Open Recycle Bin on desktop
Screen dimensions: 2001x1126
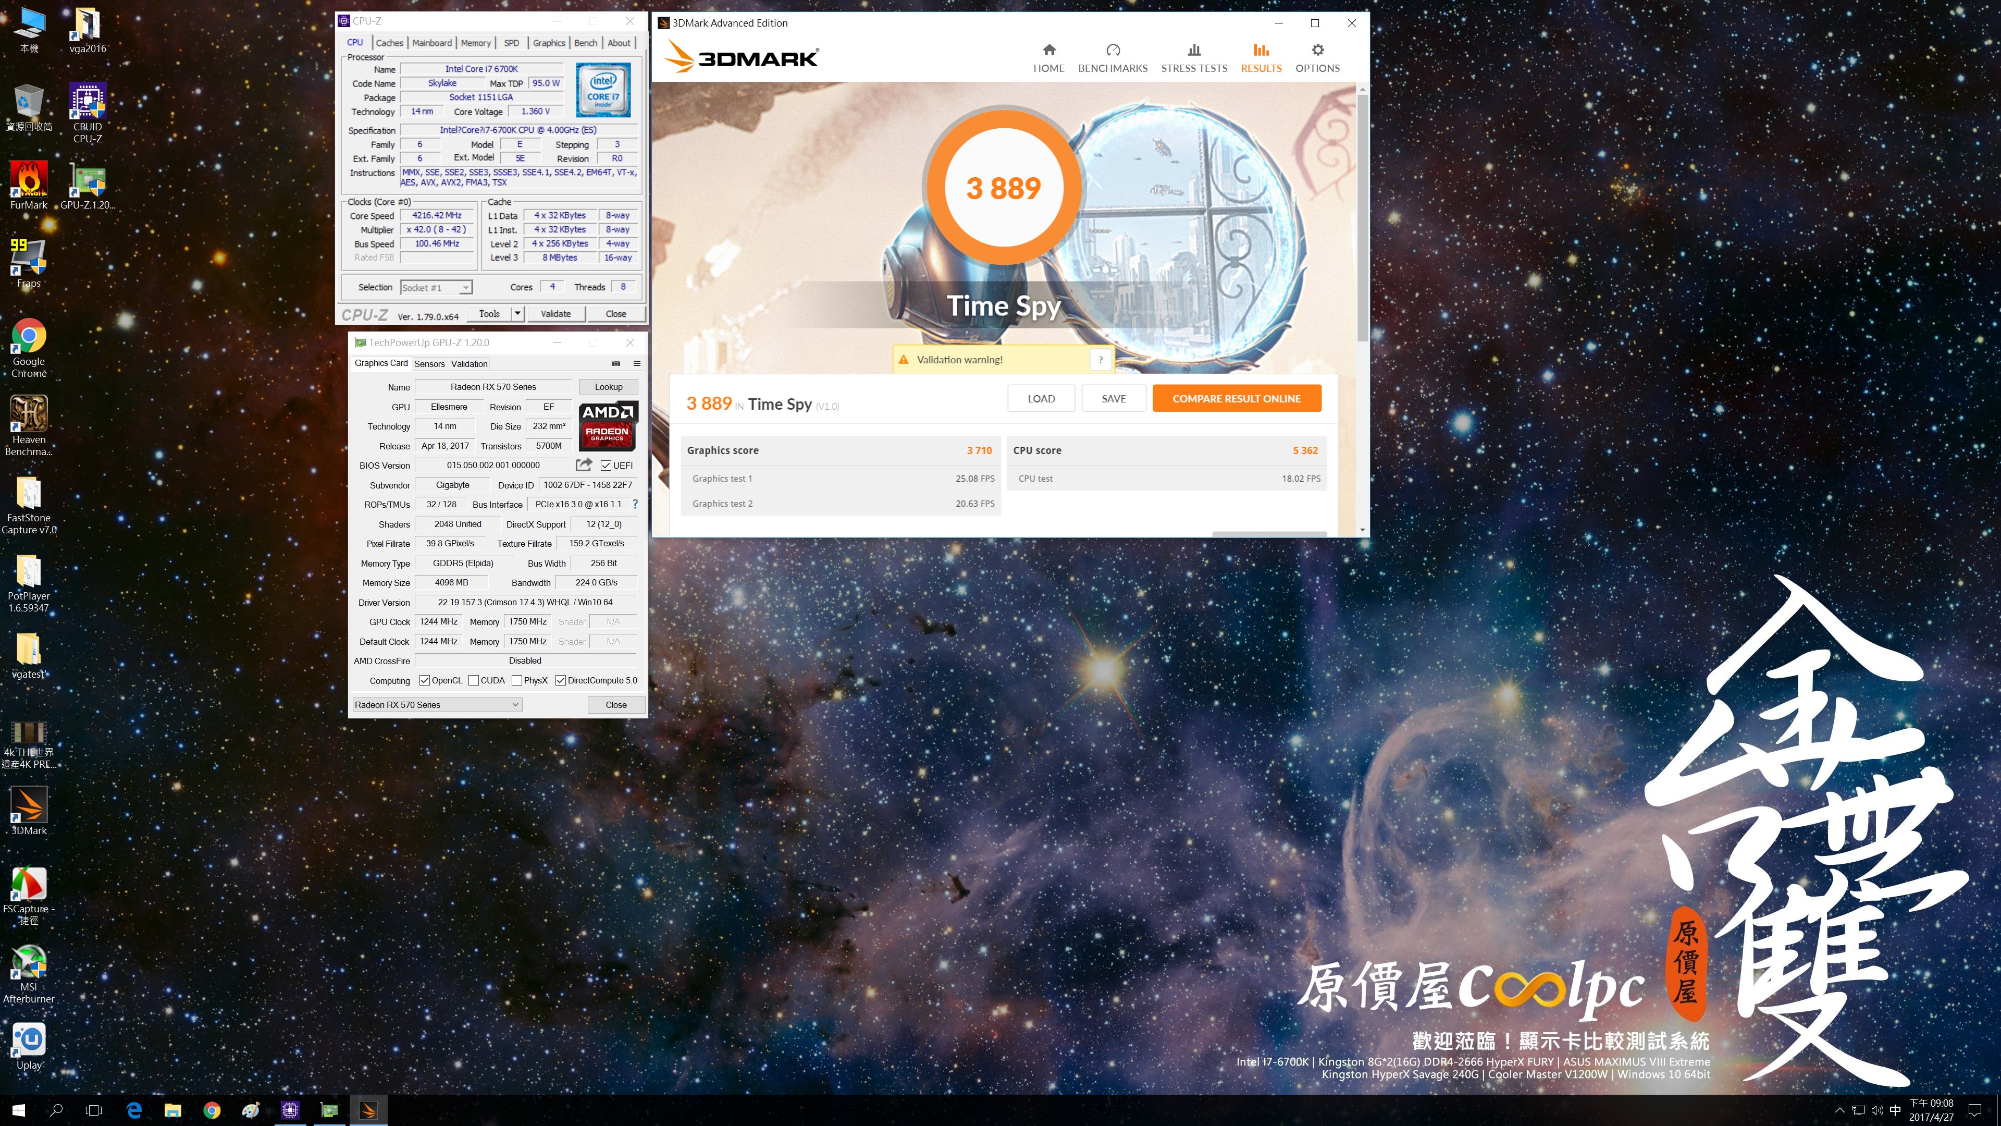[29, 108]
